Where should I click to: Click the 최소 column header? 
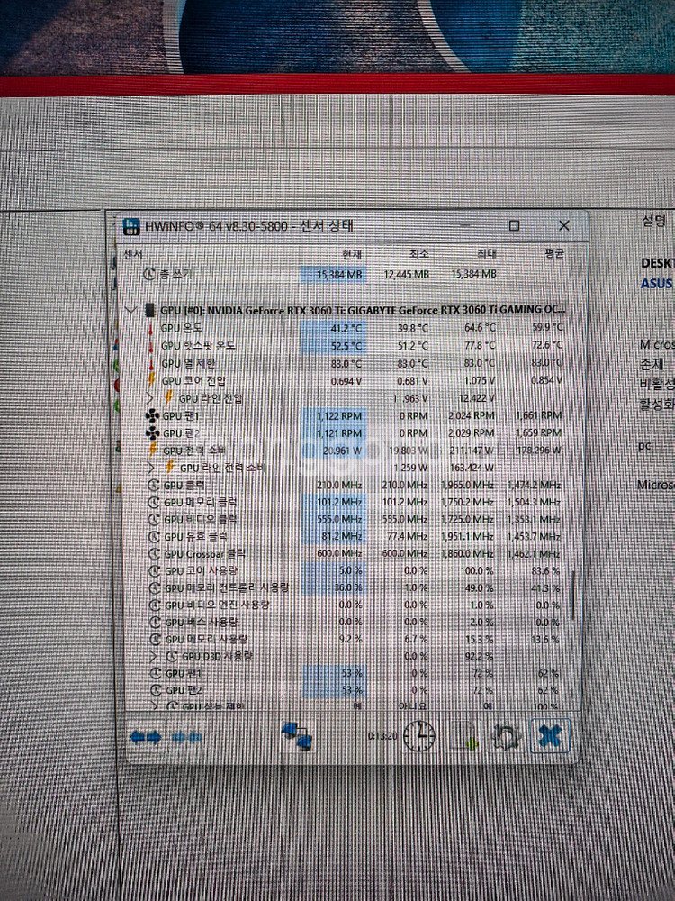(x=419, y=254)
